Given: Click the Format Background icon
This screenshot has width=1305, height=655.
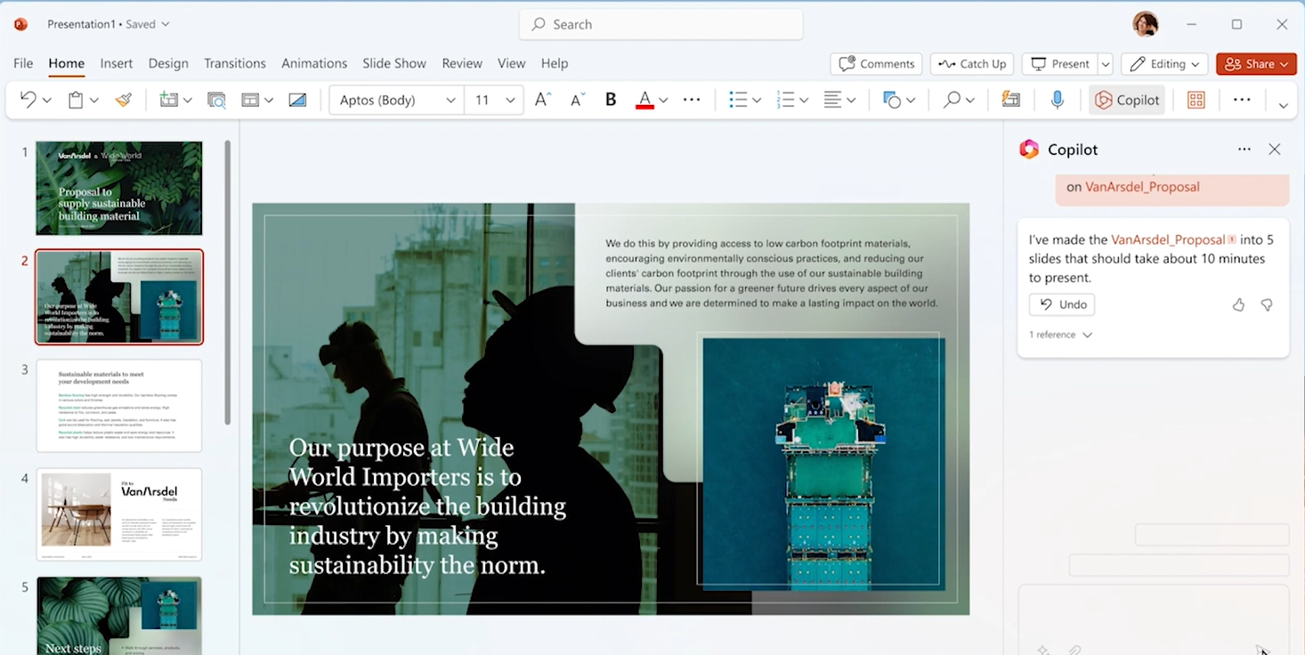Looking at the screenshot, I should 297,100.
